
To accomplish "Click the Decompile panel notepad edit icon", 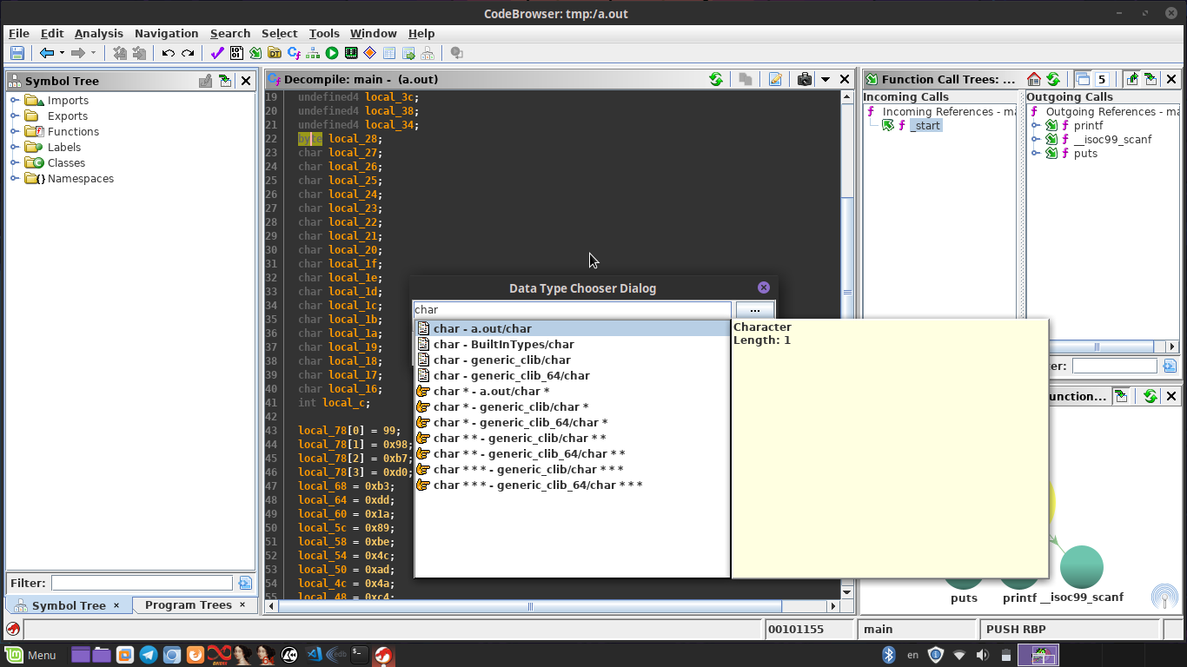I will pos(775,79).
